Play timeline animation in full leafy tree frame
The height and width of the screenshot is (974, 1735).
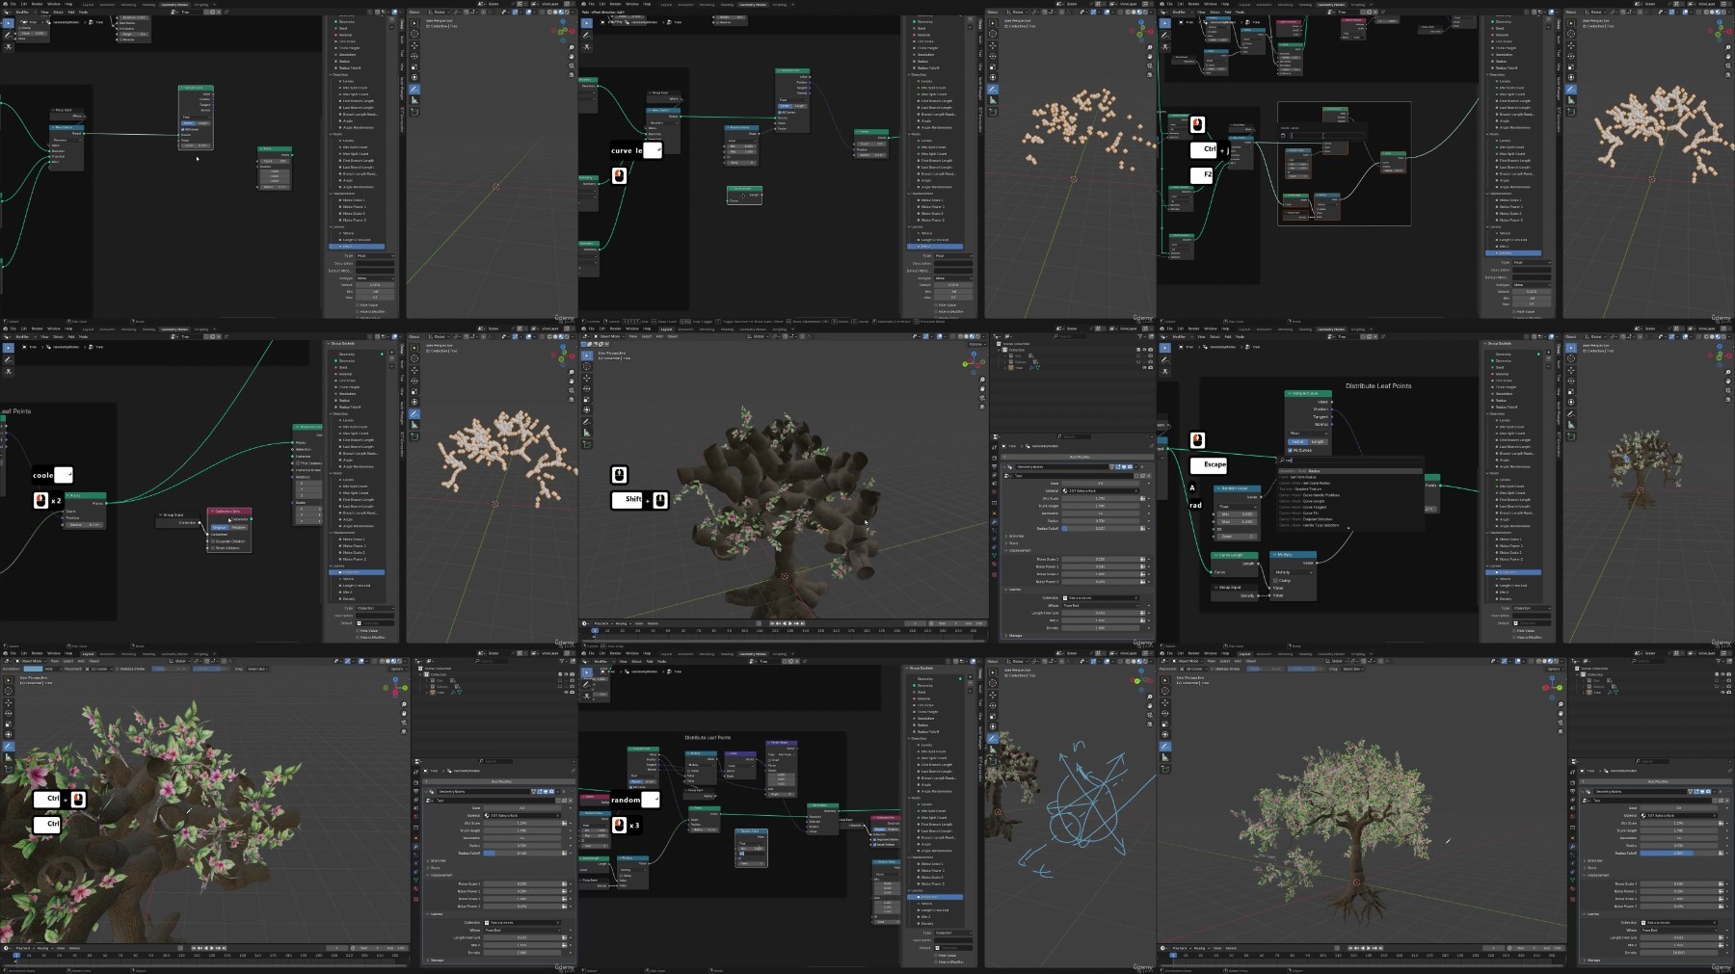(1369, 948)
